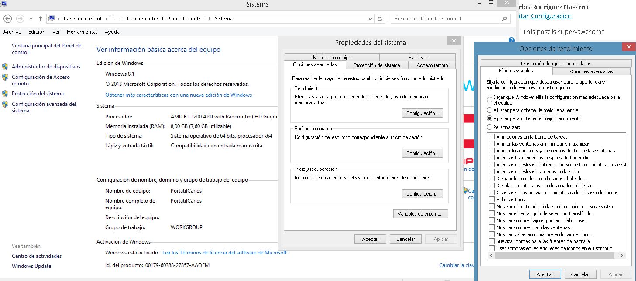Open the Windows Update link
636x281 pixels.
[31, 266]
